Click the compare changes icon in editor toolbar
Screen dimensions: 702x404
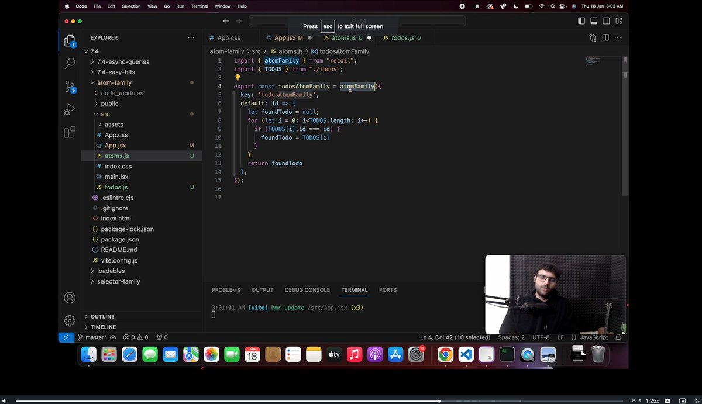(x=593, y=37)
